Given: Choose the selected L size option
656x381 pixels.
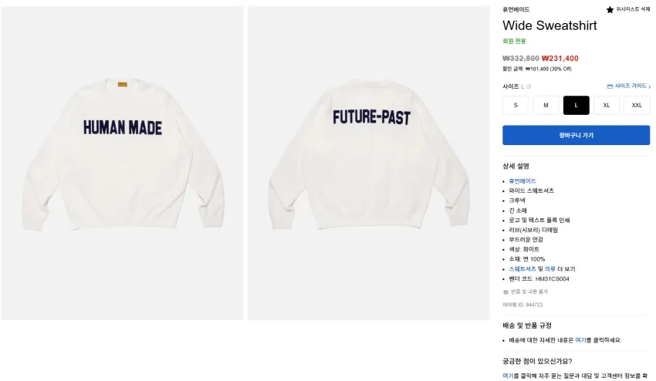Looking at the screenshot, I should [576, 105].
